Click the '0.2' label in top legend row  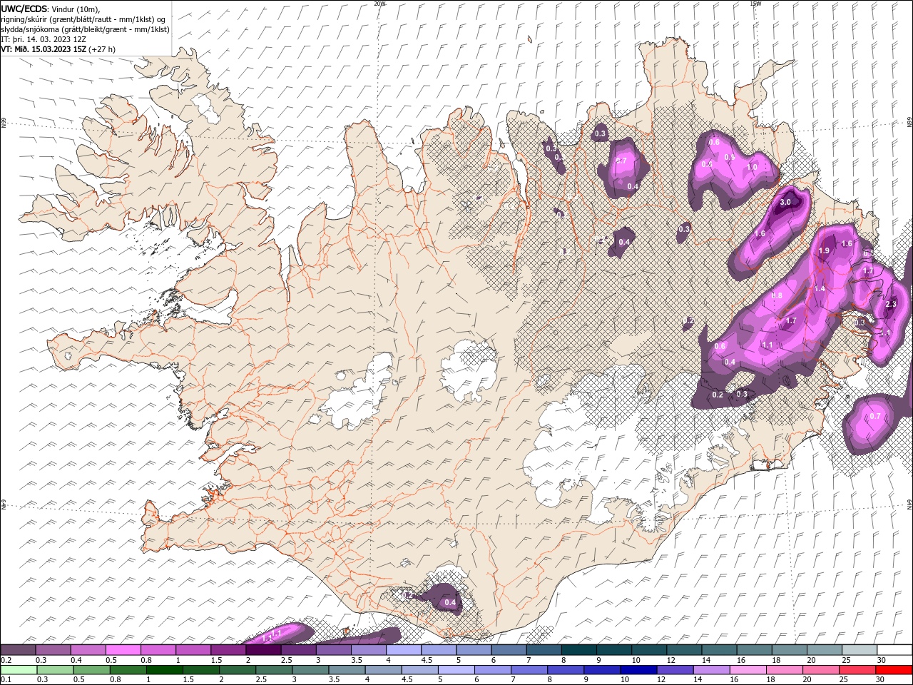coord(6,660)
